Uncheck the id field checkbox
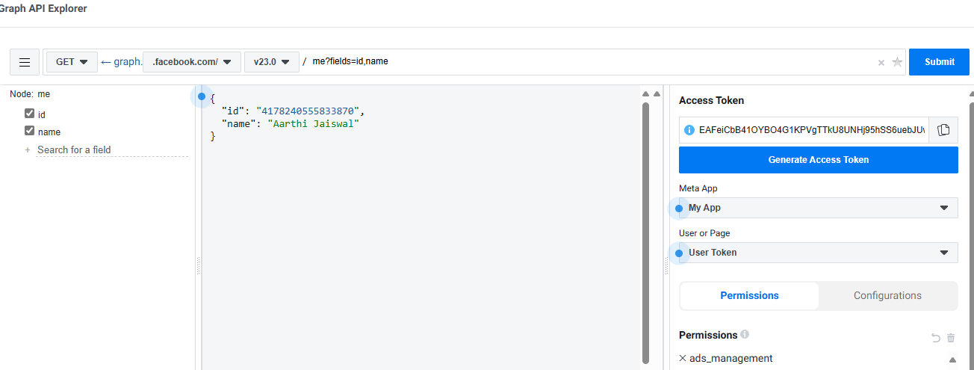The width and height of the screenshot is (974, 370). click(30, 114)
